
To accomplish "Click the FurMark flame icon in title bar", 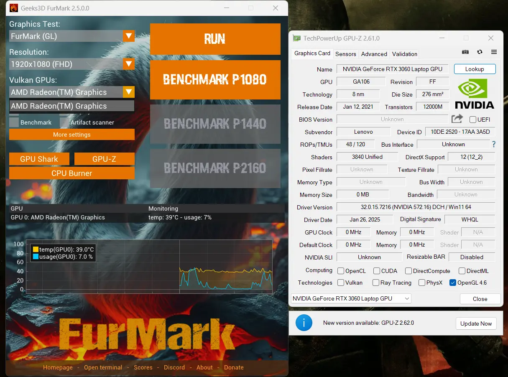I will coord(13,8).
